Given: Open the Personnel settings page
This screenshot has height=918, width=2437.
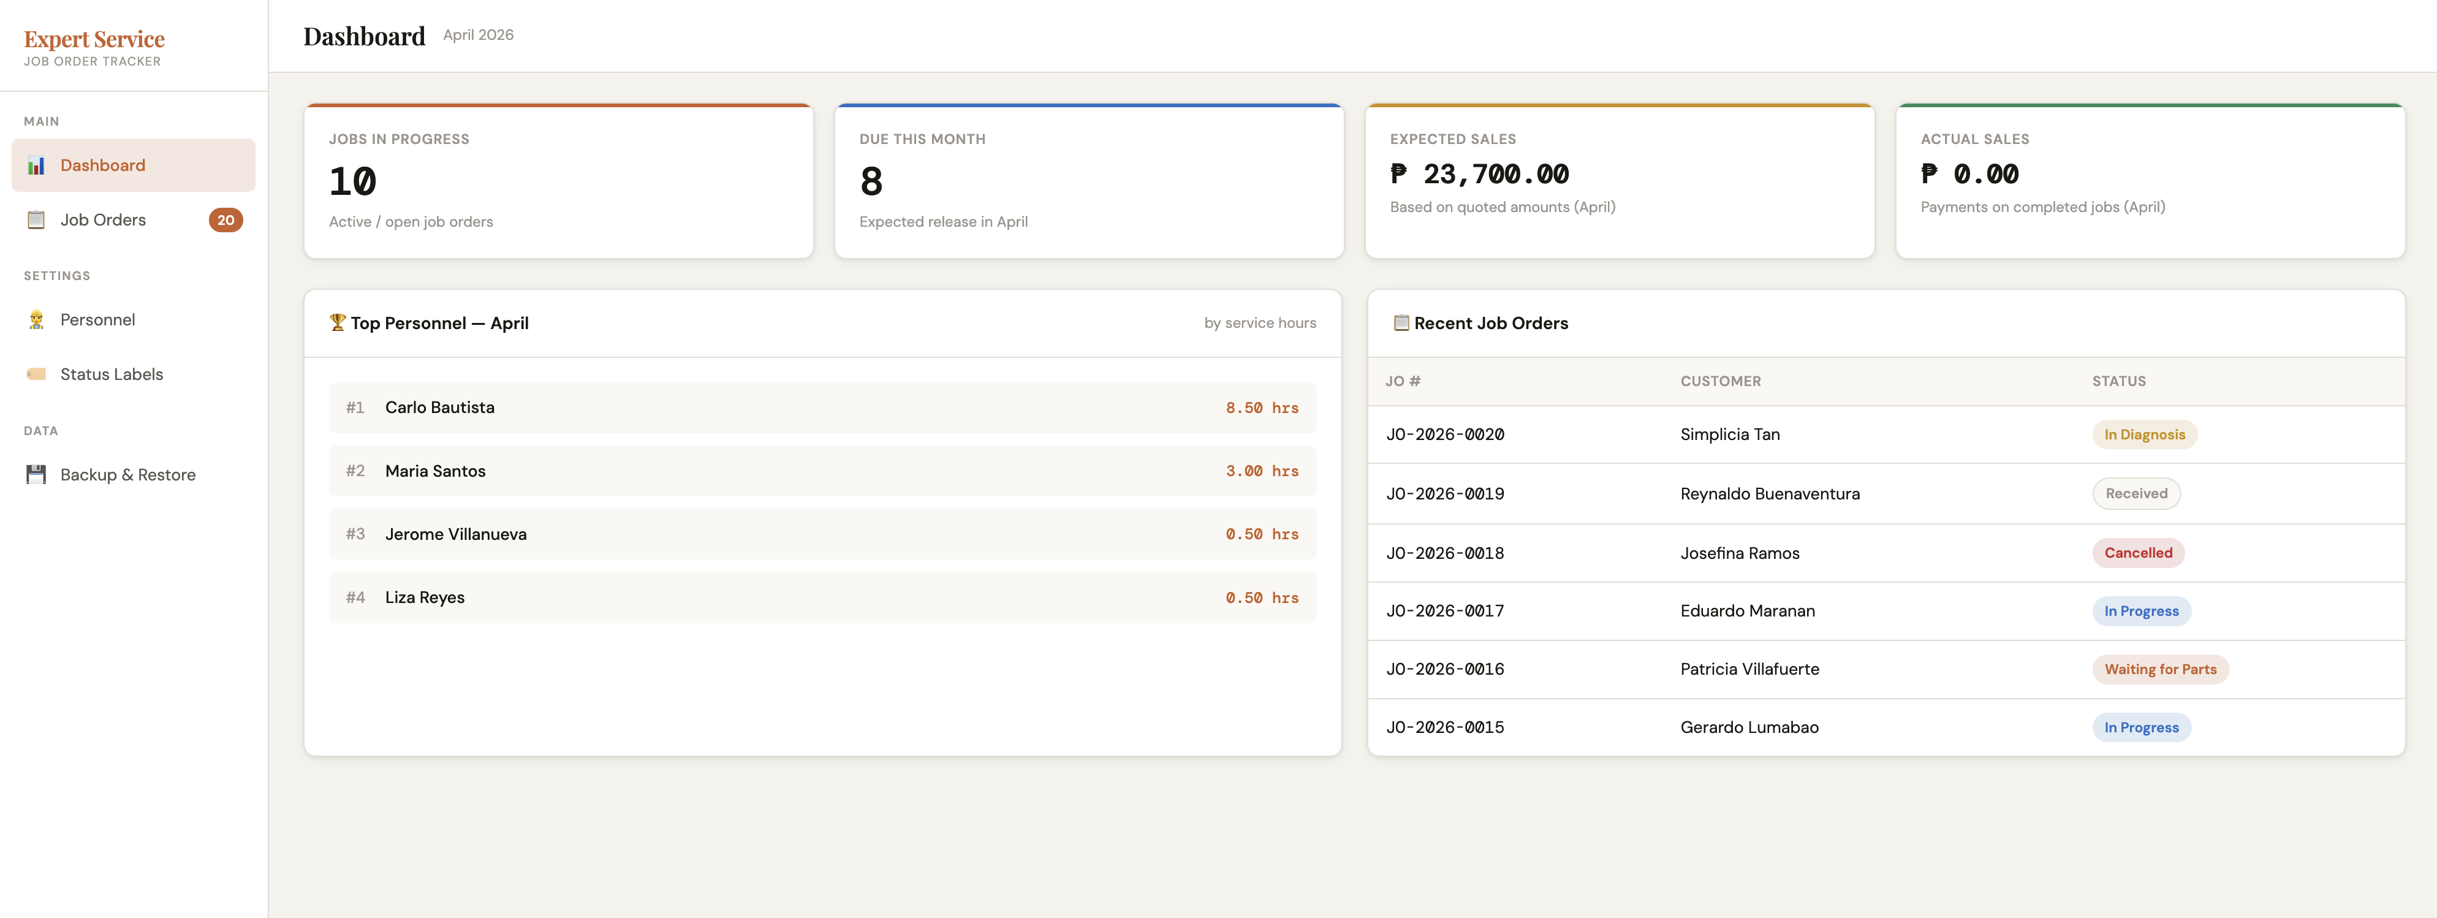Looking at the screenshot, I should point(97,320).
